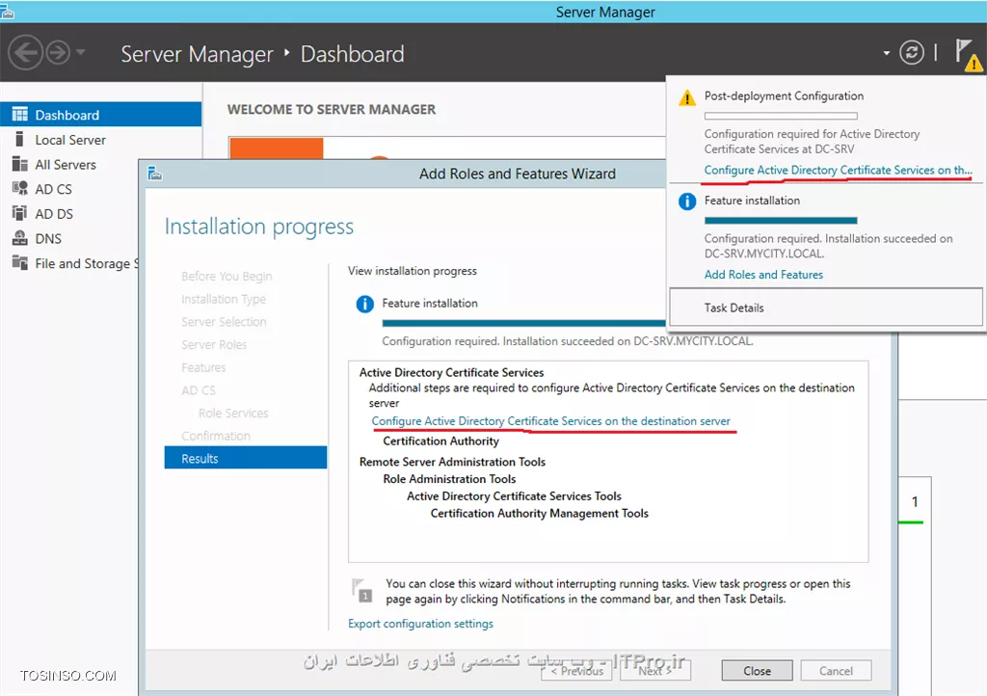Click the Previous button in wizard
This screenshot has height=696, width=987.
point(576,671)
